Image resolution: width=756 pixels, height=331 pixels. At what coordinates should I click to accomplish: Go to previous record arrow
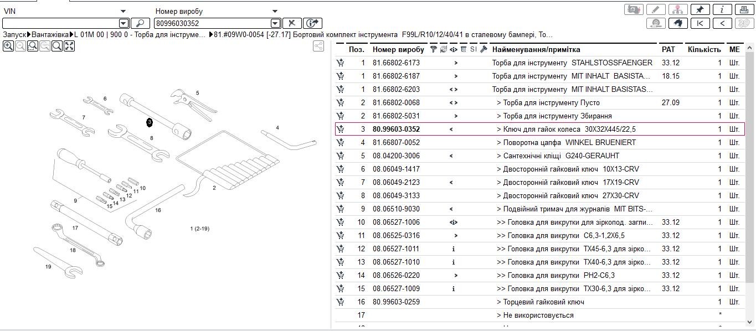(722, 23)
